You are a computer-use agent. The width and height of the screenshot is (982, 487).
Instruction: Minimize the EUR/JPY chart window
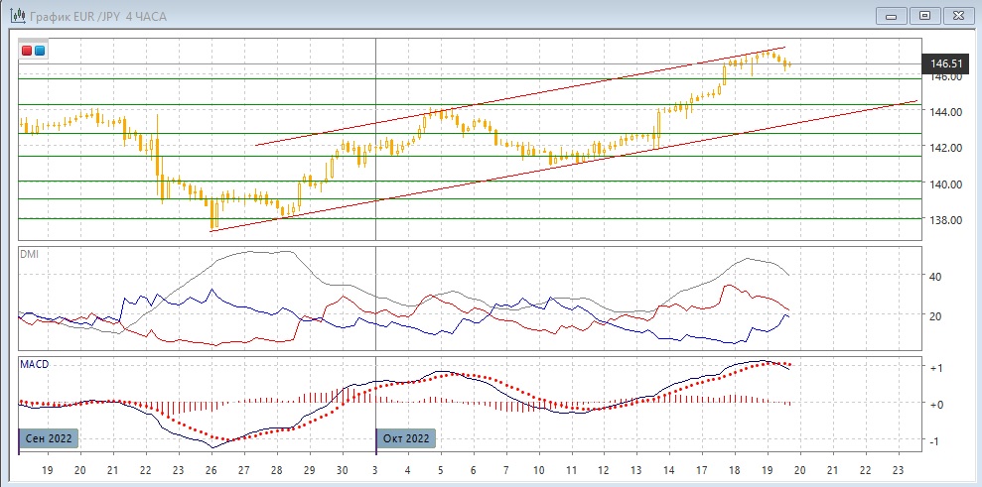click(893, 15)
